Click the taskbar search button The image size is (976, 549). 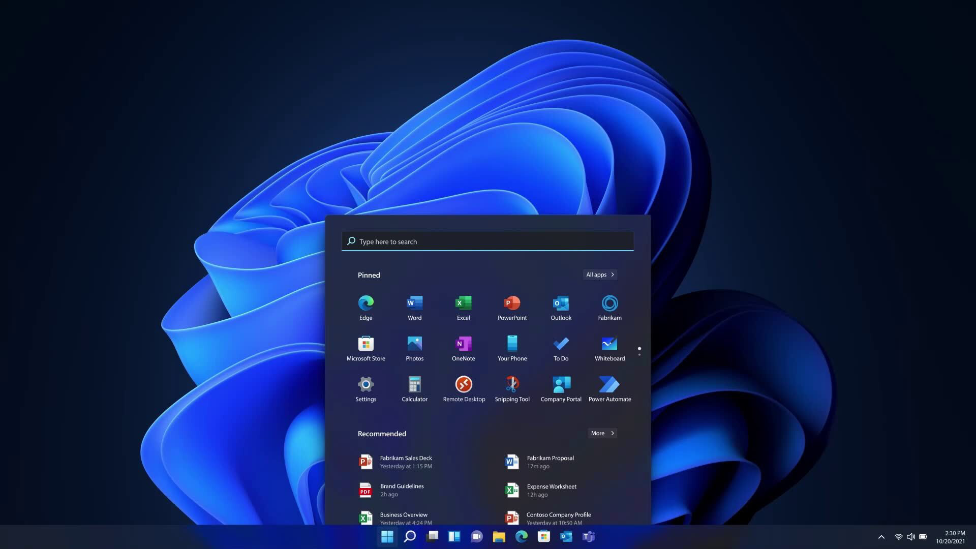point(410,536)
